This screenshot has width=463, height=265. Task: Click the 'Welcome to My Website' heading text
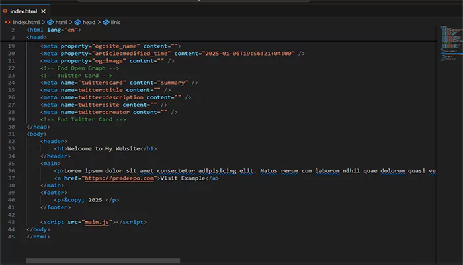(x=104, y=149)
